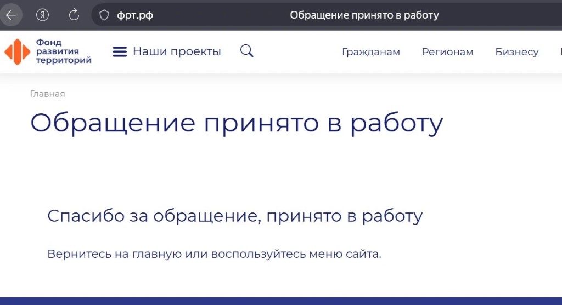
Task: Reload the page with refresh icon
Action: pyautogui.click(x=74, y=15)
